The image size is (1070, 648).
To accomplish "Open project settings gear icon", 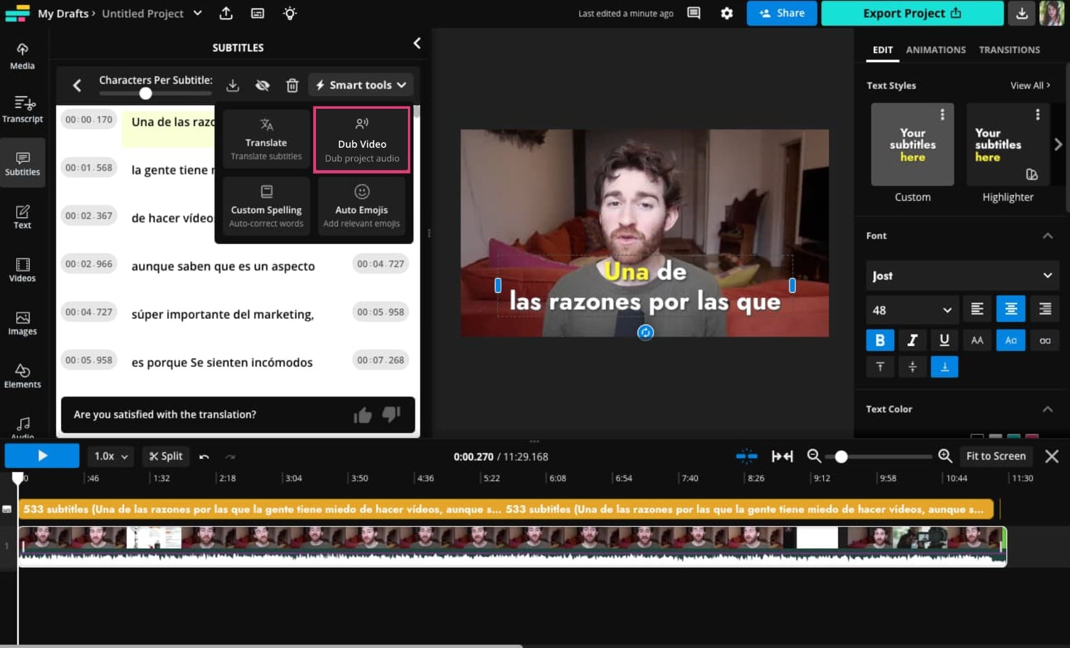I will click(726, 13).
